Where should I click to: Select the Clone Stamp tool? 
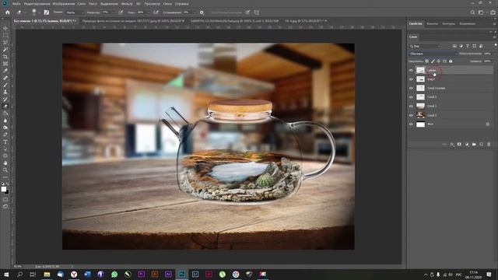[5, 92]
